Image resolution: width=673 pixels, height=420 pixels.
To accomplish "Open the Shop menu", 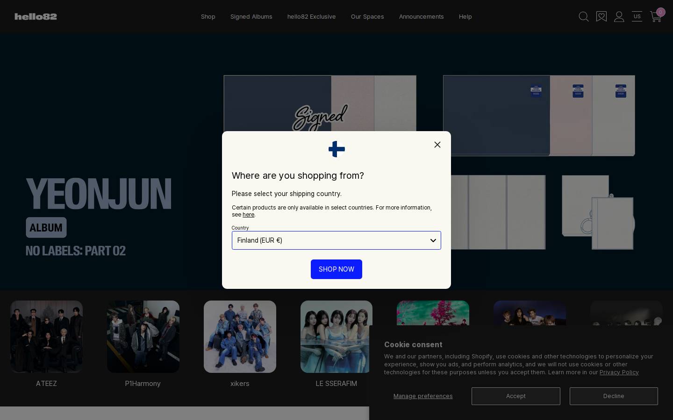I will click(208, 16).
